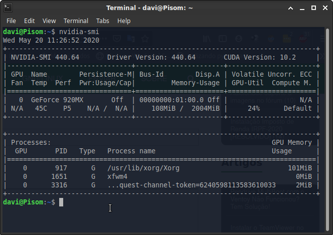Click the roll-up window arrow in title bar

(291, 8)
